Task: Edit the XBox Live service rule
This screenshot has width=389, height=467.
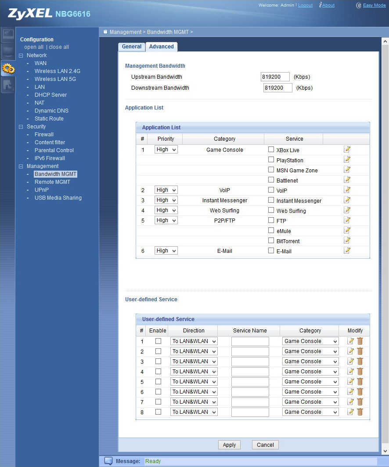Action: pyautogui.click(x=347, y=150)
